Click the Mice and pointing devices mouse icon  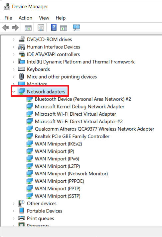point(22,76)
